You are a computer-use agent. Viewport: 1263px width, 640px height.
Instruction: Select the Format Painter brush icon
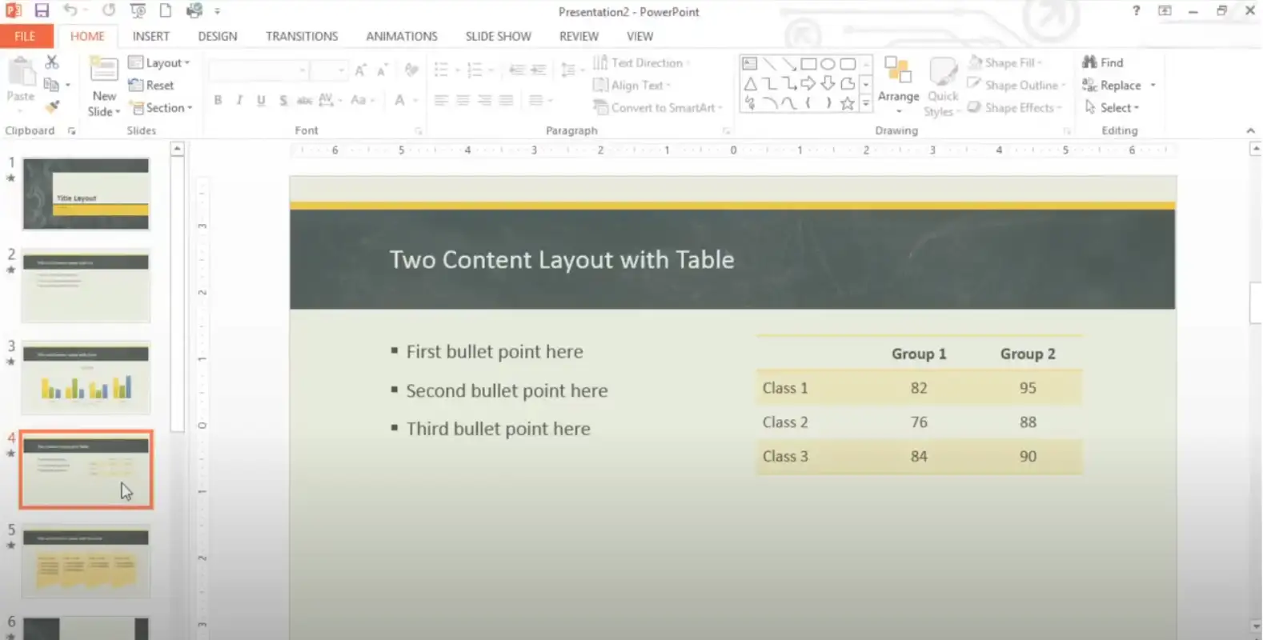(52, 106)
